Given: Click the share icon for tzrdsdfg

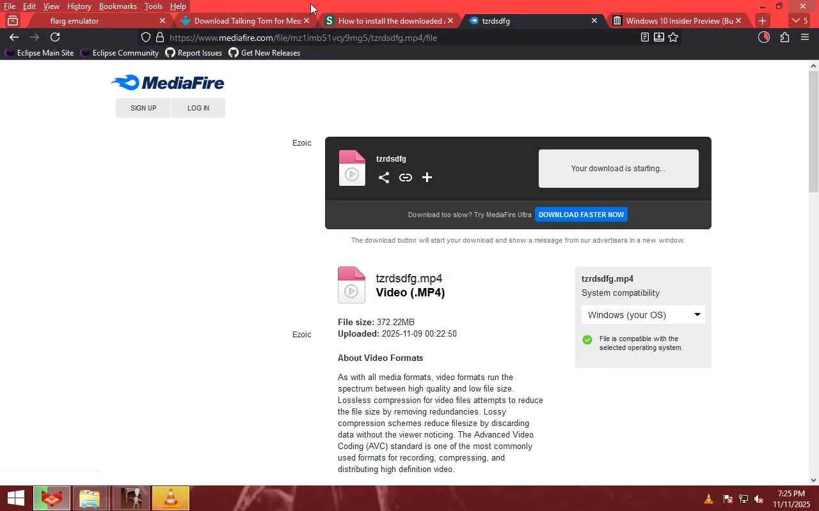Looking at the screenshot, I should [x=383, y=178].
